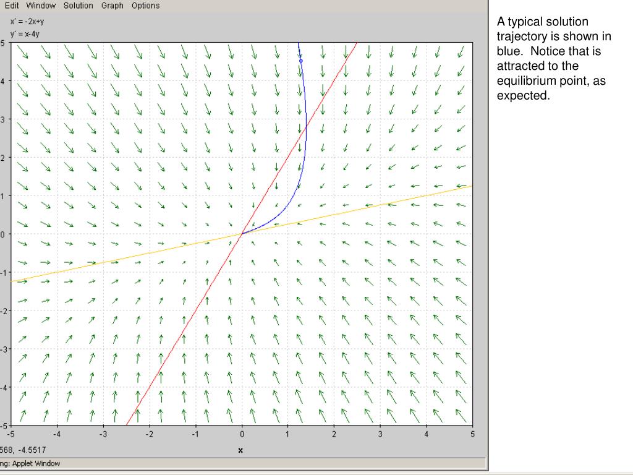Click the equation text y' = x-4y
The image size is (633, 475).
coord(25,34)
